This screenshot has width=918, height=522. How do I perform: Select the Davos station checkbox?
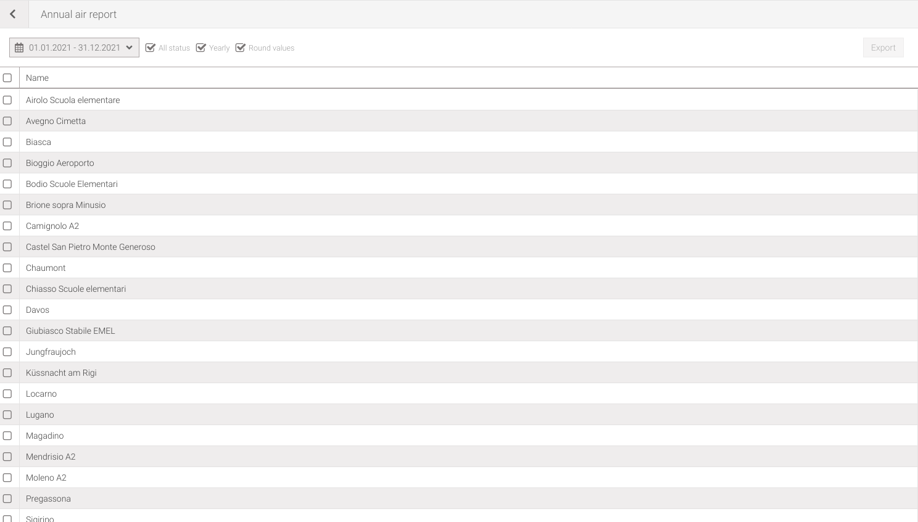pos(7,310)
